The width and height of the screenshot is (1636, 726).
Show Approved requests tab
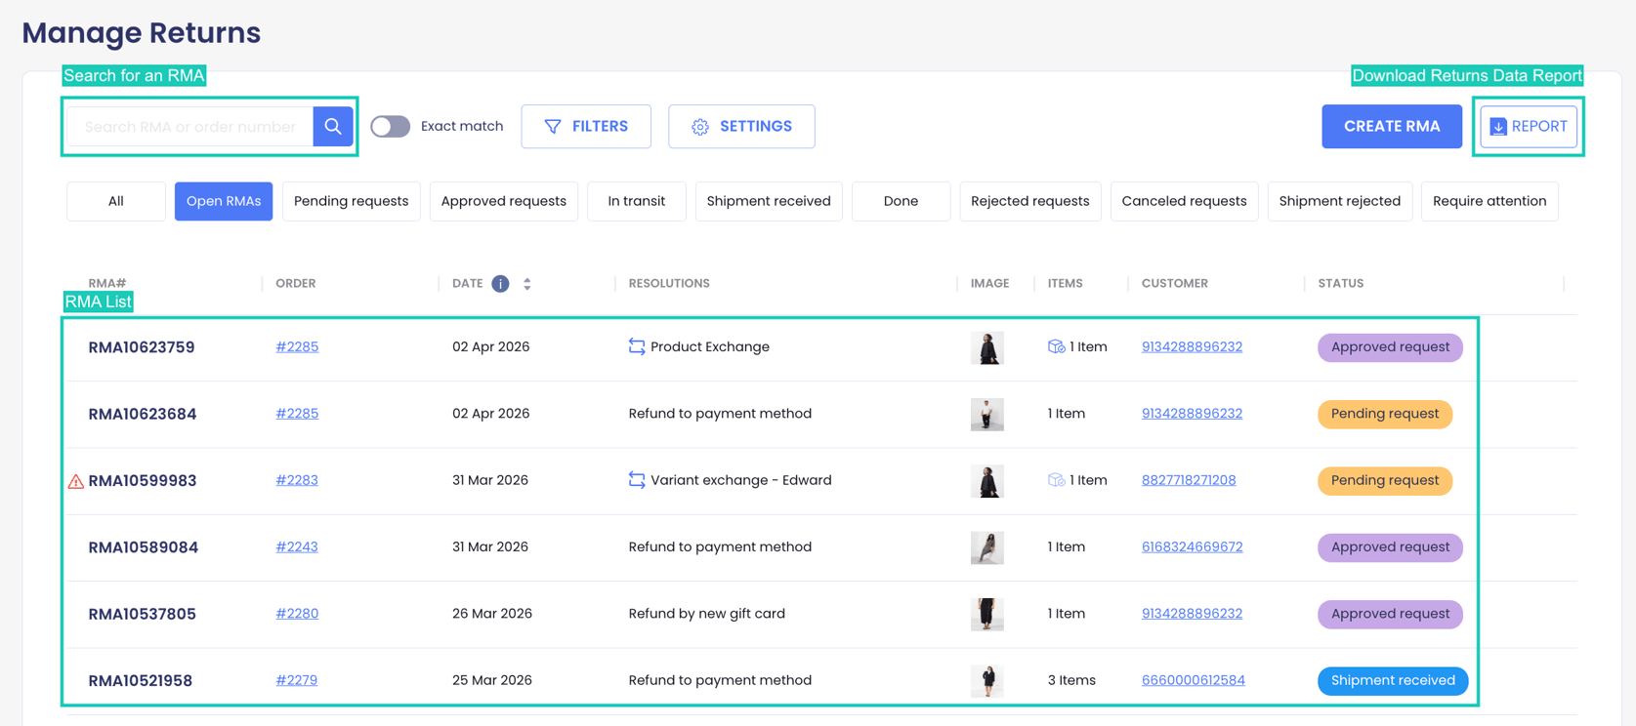click(x=504, y=201)
